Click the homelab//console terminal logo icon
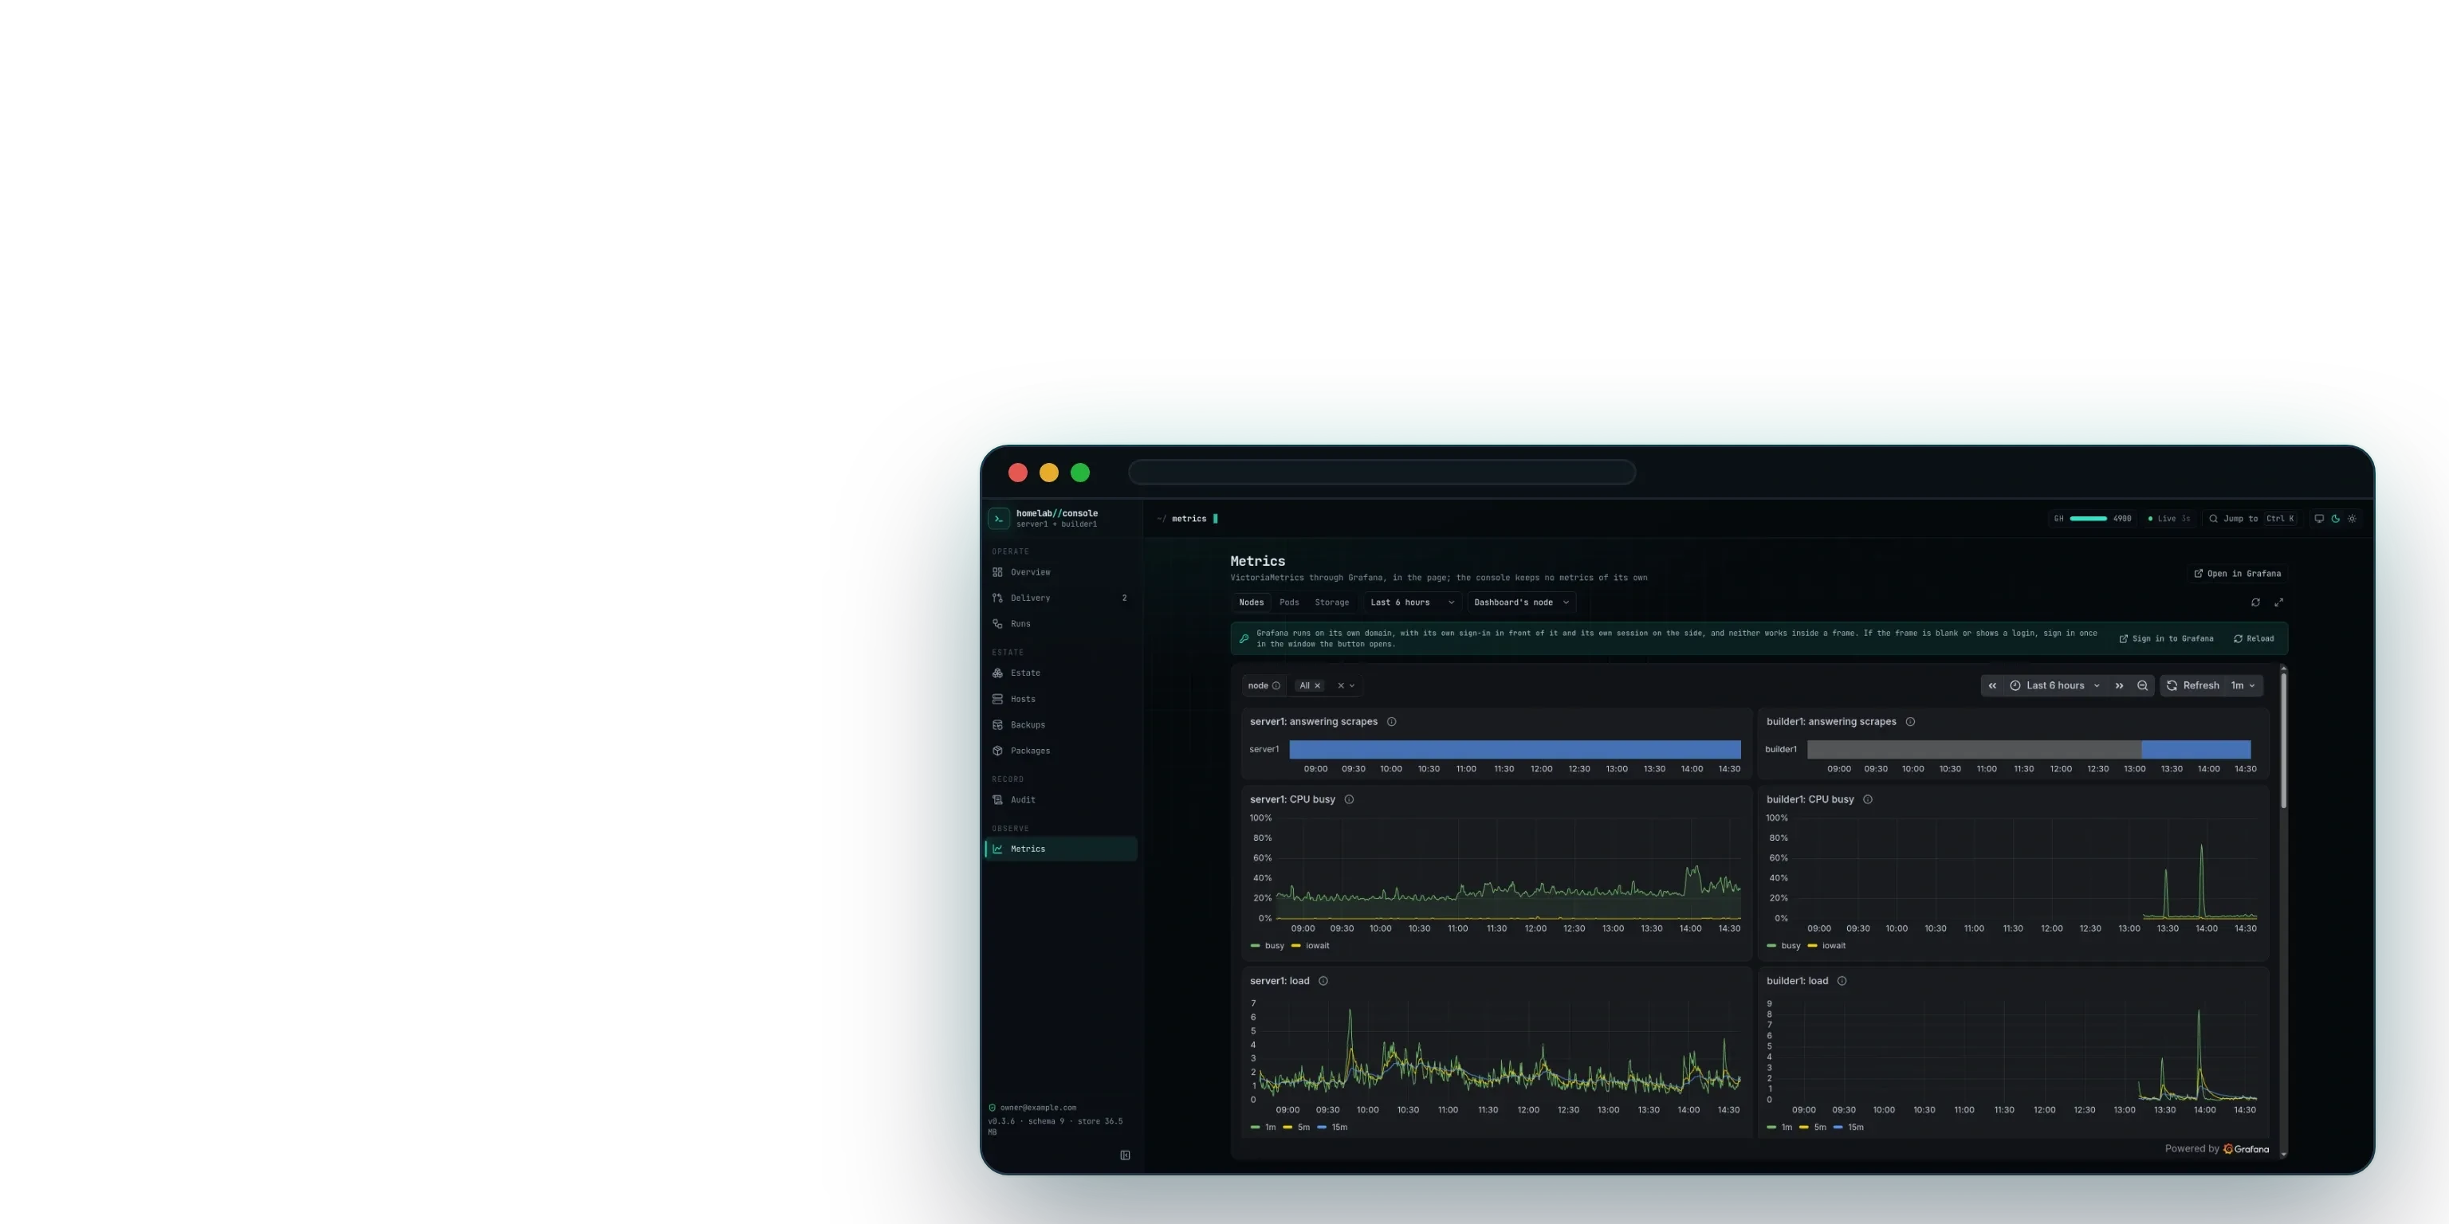Image resolution: width=2449 pixels, height=1224 pixels. 998,519
